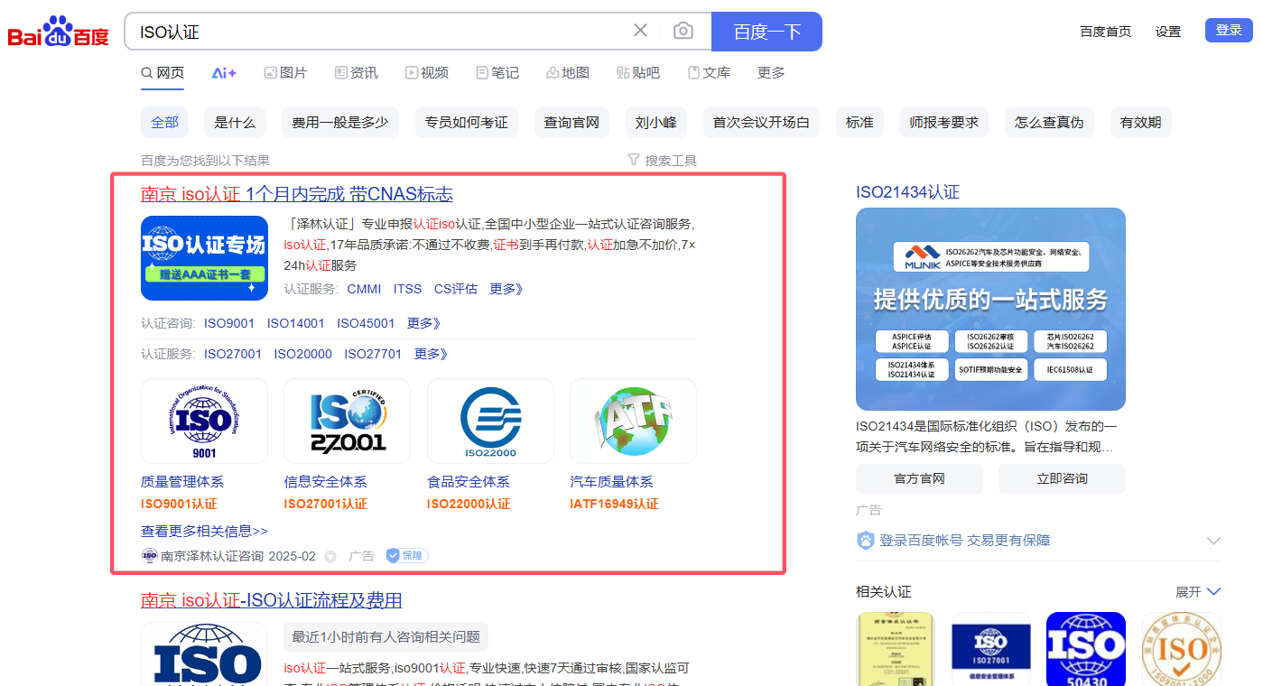
Task: Select the 费用一般是多少 filter chip
Action: (x=339, y=123)
